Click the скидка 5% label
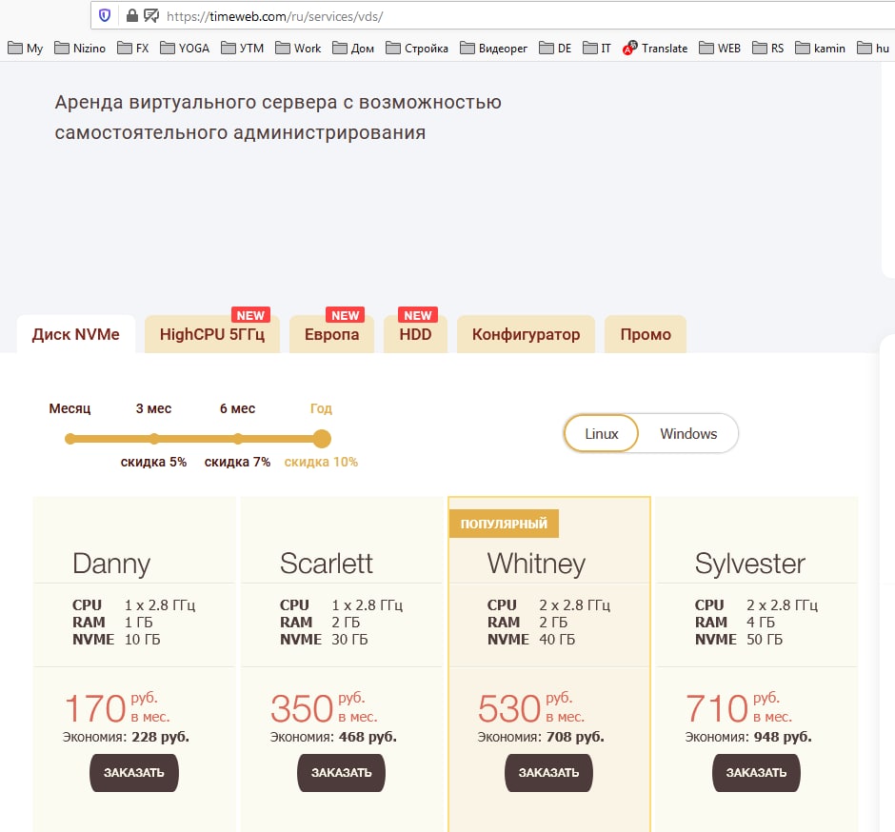Screen dimensions: 895x832 pos(153,462)
